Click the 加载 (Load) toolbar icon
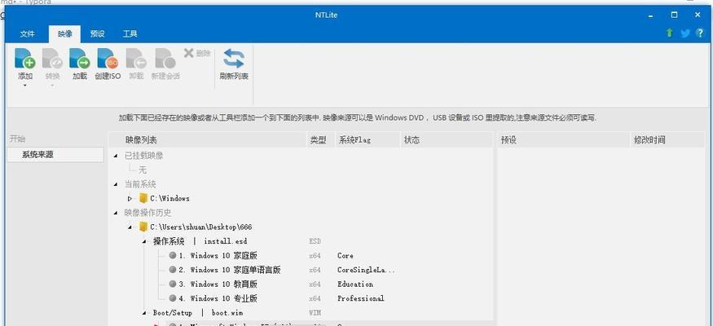713x326 pixels. pyautogui.click(x=80, y=58)
